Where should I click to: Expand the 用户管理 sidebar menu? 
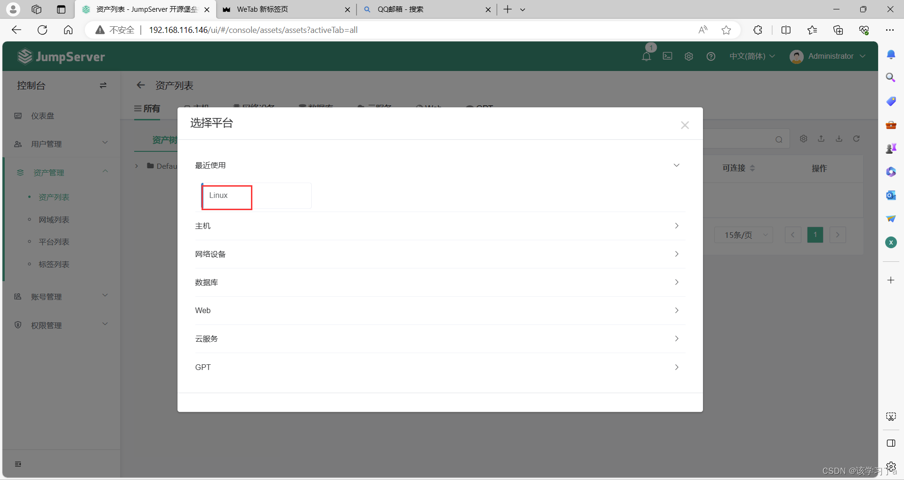(61, 144)
